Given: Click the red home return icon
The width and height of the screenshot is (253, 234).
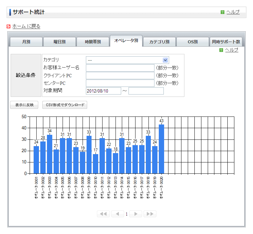Looking at the screenshot, I should 9,26.
